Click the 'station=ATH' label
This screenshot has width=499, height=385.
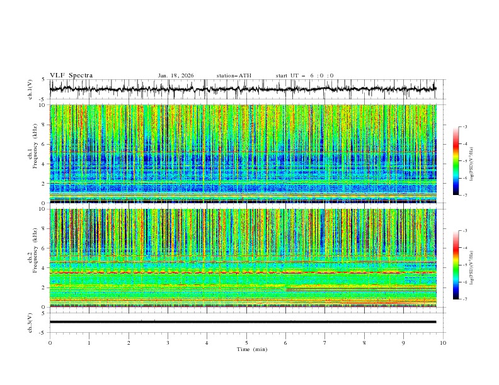tap(234, 75)
